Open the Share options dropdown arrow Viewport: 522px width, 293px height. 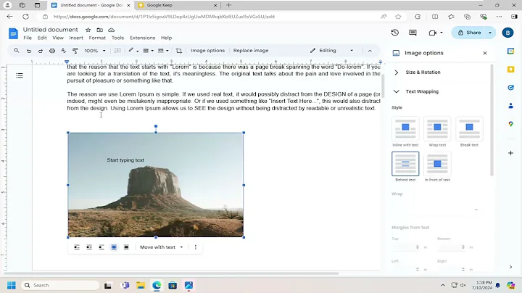pos(490,33)
